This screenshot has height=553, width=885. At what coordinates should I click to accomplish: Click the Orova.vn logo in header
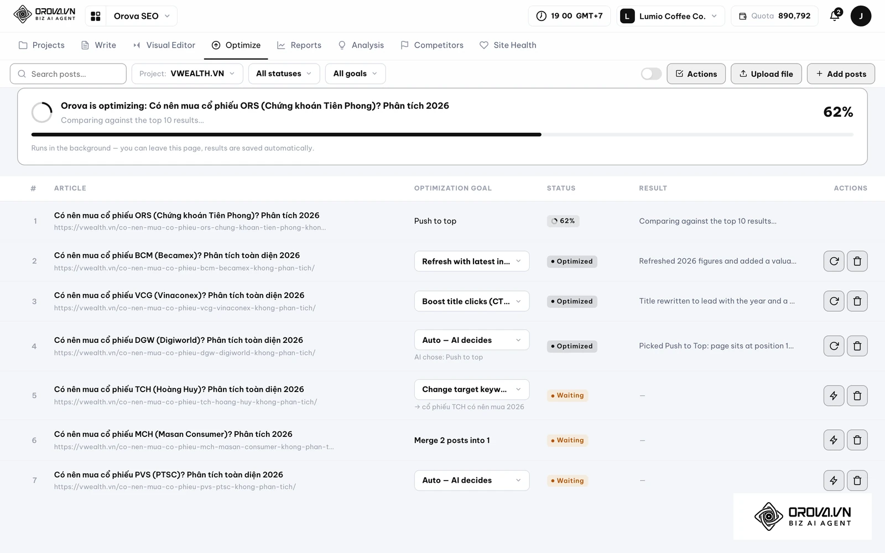pos(44,14)
